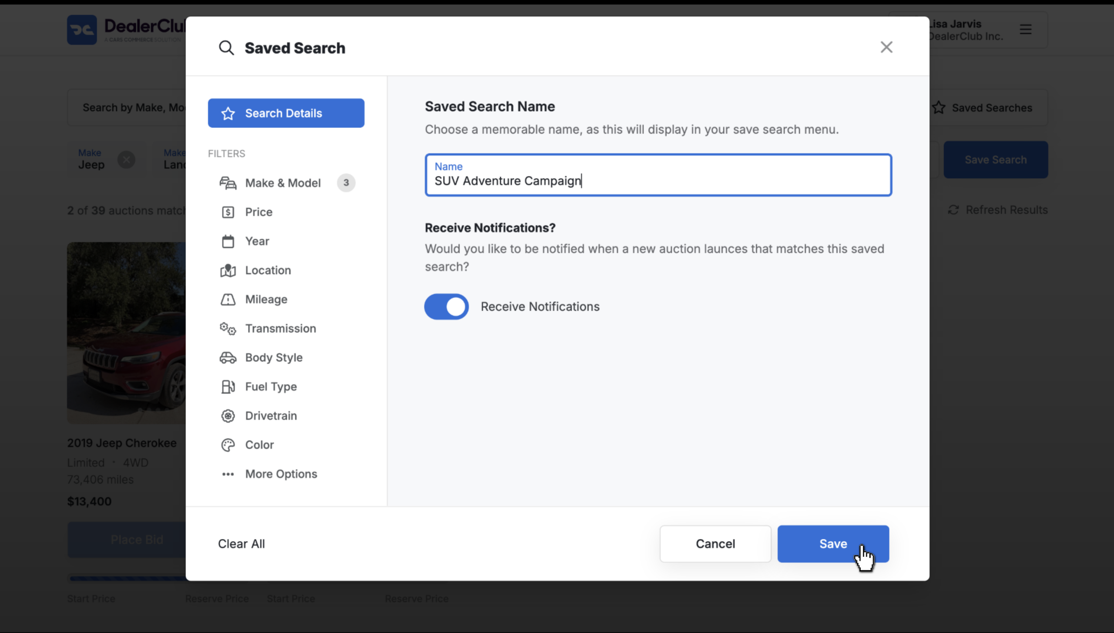1114x633 pixels.
Task: Click the 'Saved Search Name' heading
Action: 490,107
